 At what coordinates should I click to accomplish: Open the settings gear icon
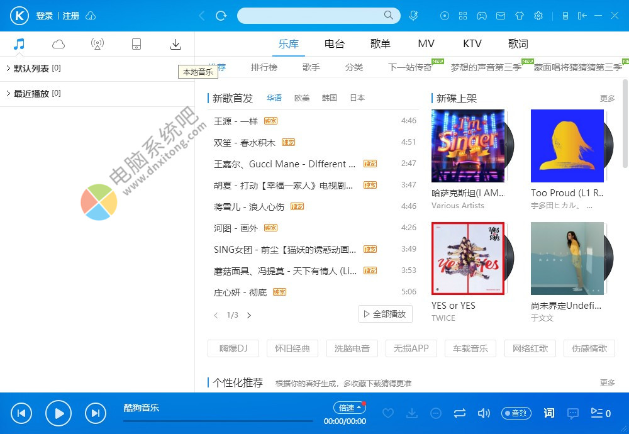(538, 16)
